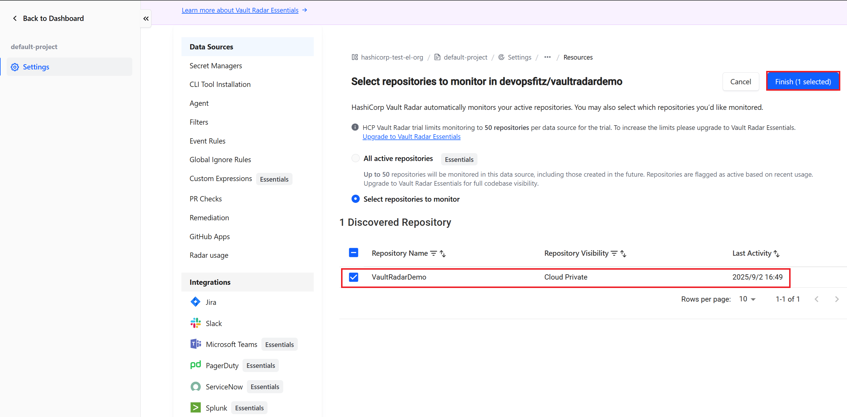Click the Splunk integration icon
The width and height of the screenshot is (847, 417).
point(195,407)
